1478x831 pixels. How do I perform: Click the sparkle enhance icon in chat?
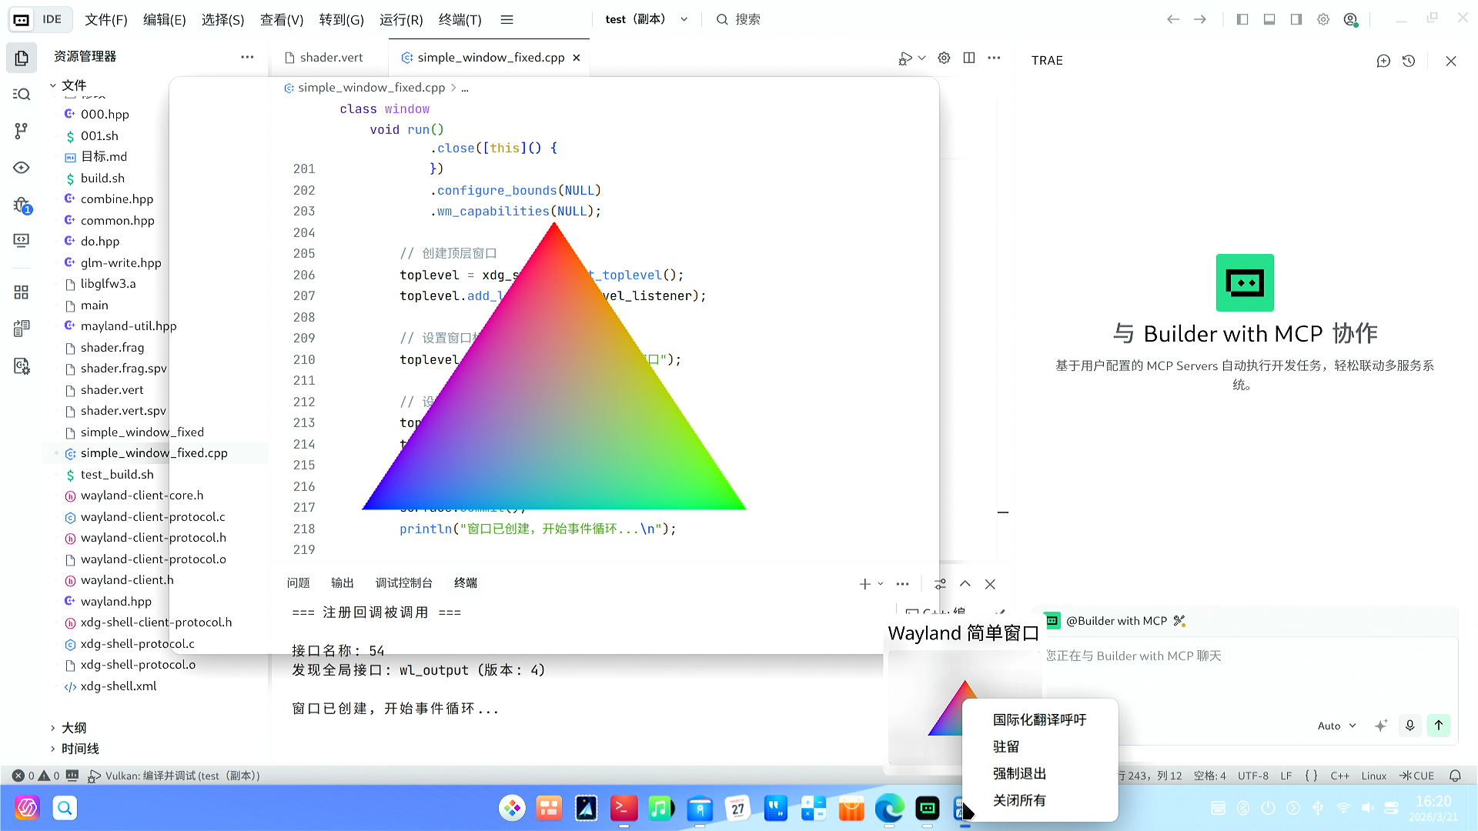pos(1380,725)
